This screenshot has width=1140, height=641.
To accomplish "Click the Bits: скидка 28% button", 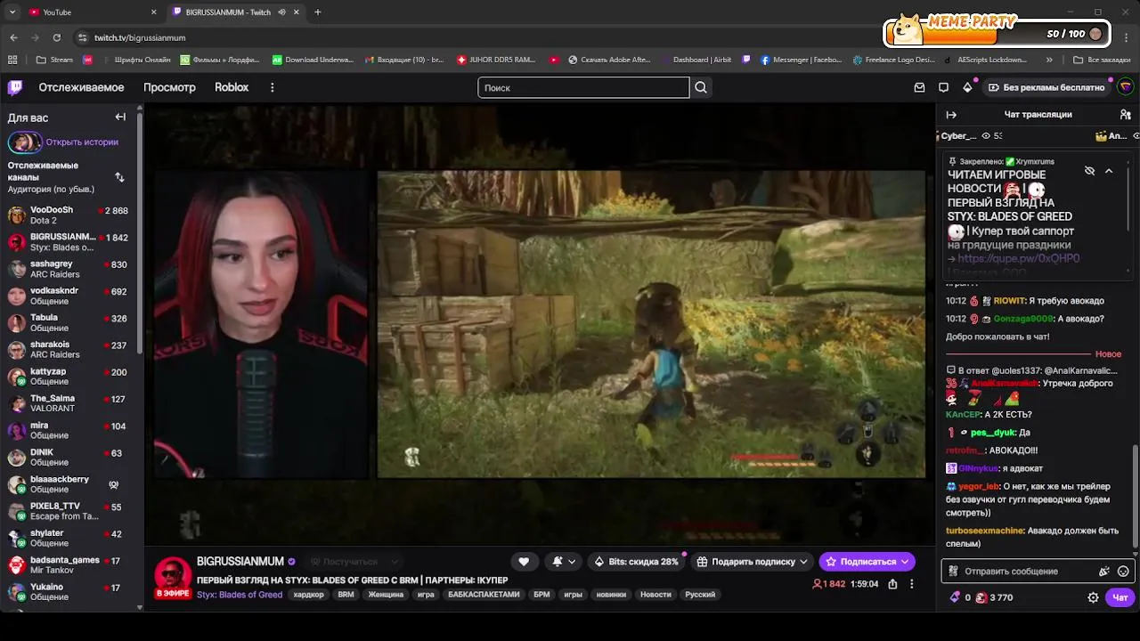I will tap(636, 562).
